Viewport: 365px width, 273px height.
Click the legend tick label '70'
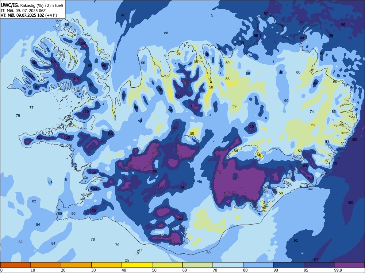[x=215, y=270]
